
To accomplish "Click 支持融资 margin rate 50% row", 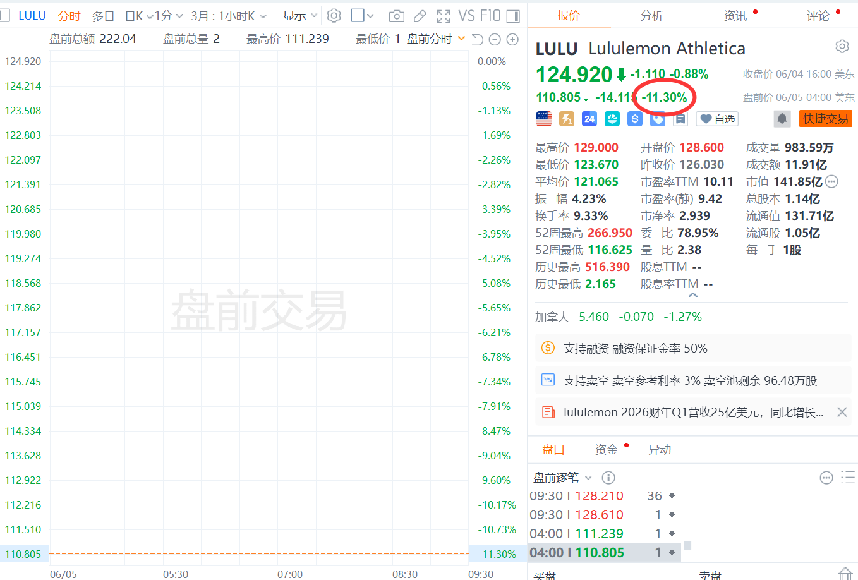I will tap(693, 348).
